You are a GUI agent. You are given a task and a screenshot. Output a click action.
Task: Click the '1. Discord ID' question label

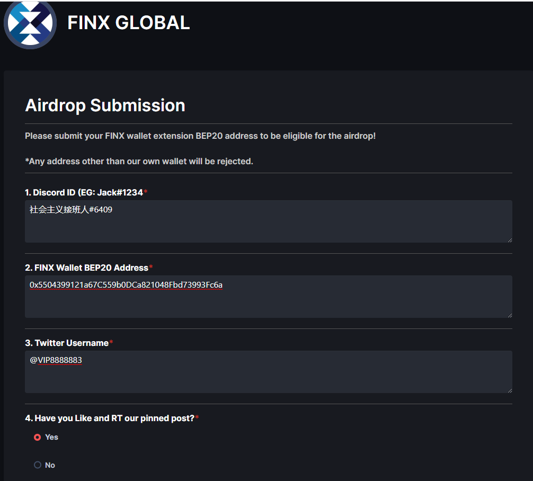[84, 192]
